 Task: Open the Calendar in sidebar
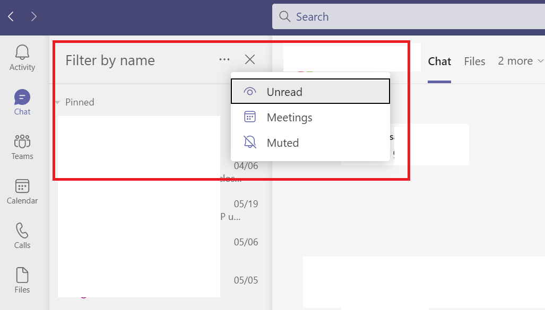tap(22, 191)
